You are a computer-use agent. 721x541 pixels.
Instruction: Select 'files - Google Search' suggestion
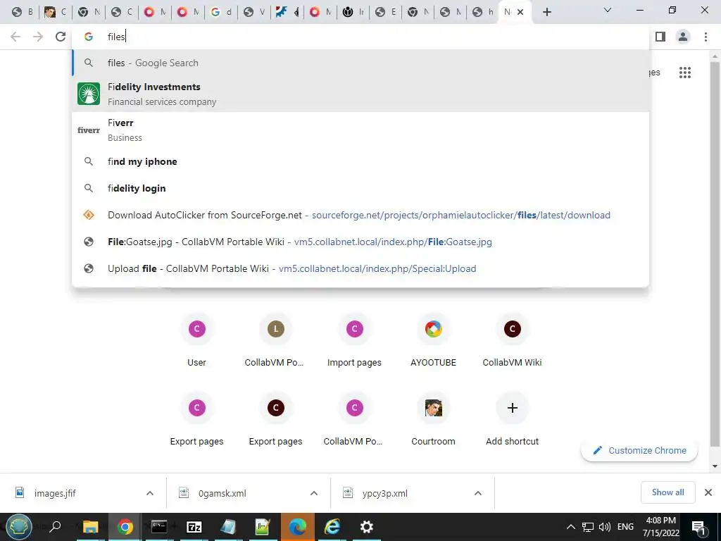click(360, 63)
